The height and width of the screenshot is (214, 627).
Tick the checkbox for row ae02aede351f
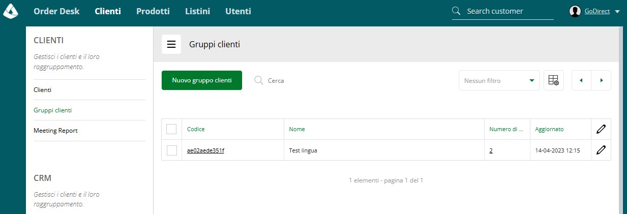click(171, 150)
